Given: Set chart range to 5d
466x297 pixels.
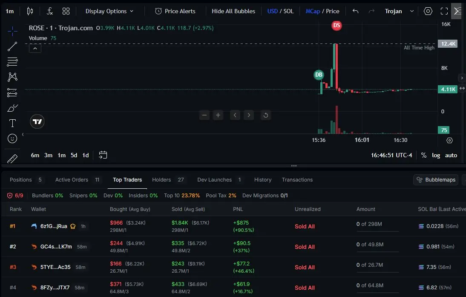Looking at the screenshot, I should pos(74,155).
